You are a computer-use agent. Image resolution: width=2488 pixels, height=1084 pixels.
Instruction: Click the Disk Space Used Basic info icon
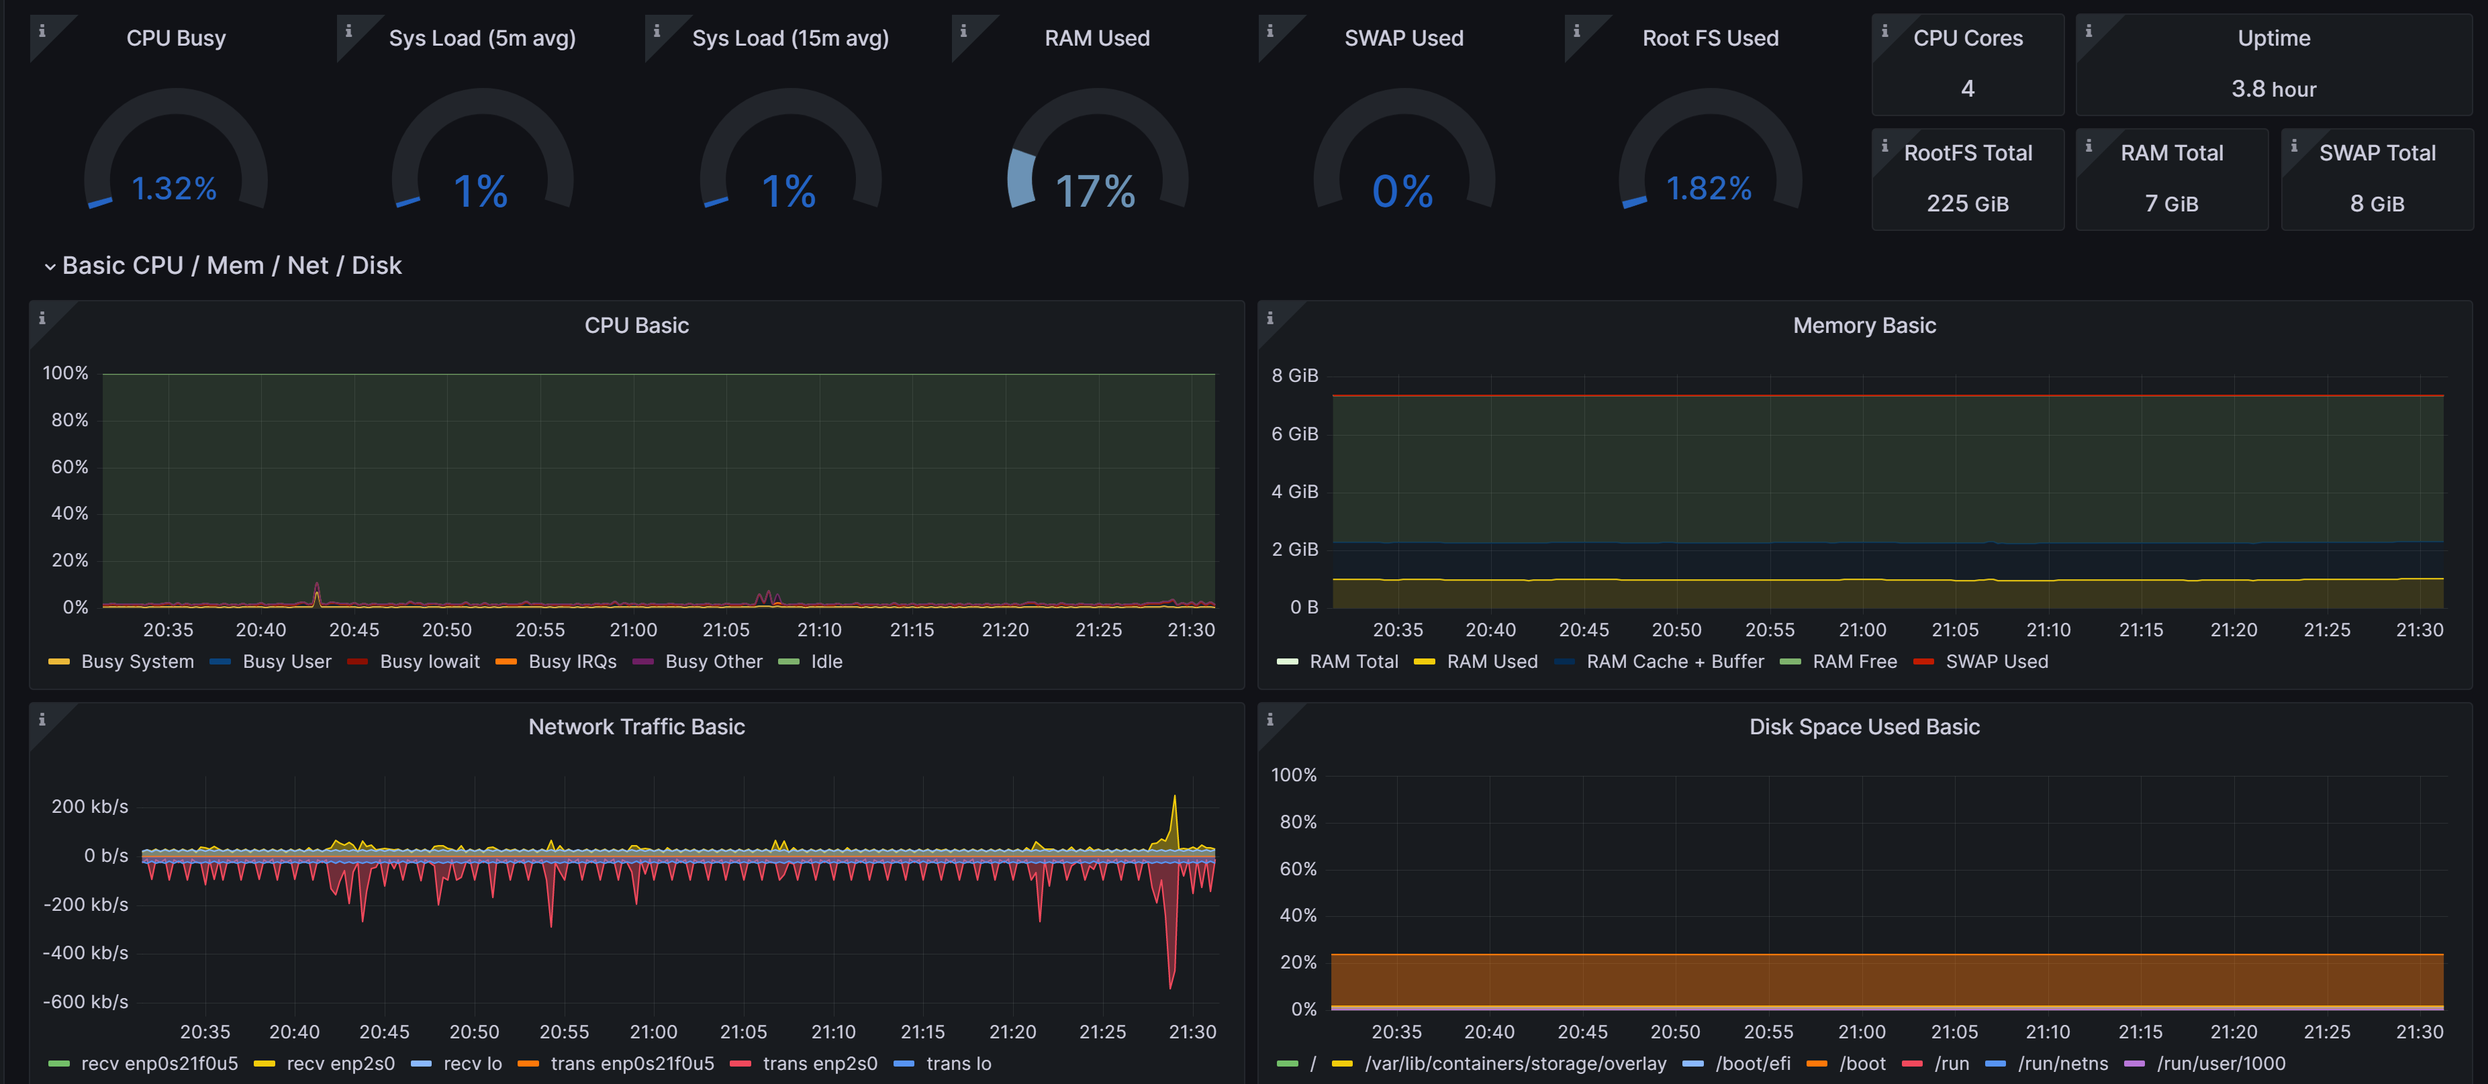pyautogui.click(x=1270, y=719)
